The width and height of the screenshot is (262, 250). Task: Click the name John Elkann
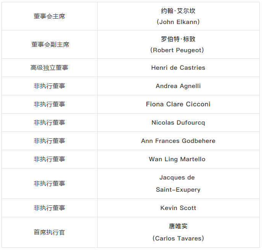[x=178, y=22]
